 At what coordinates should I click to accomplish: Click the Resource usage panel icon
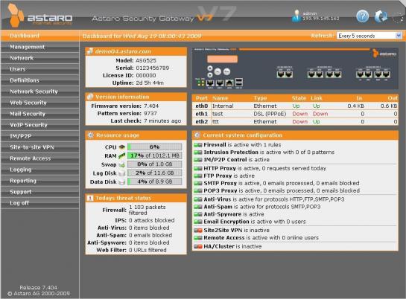click(x=90, y=135)
